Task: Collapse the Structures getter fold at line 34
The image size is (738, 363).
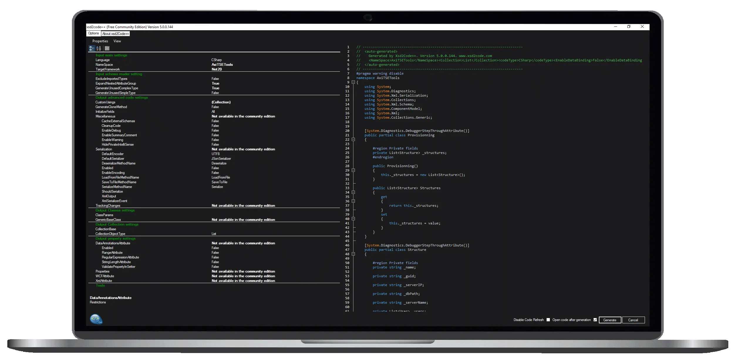Action: (x=354, y=193)
